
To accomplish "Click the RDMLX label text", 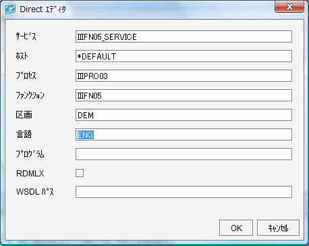I will [x=30, y=174].
